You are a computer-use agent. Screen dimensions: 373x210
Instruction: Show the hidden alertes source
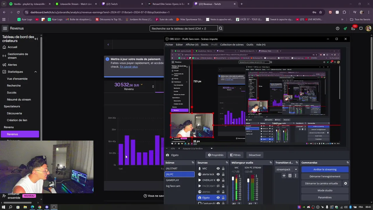pos(218,192)
